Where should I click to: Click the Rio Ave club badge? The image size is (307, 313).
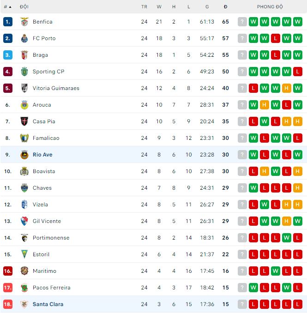coord(24,155)
